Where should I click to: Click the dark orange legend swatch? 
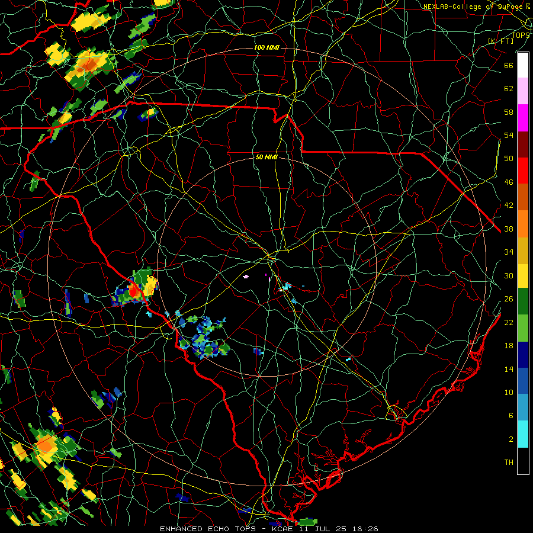point(523,197)
